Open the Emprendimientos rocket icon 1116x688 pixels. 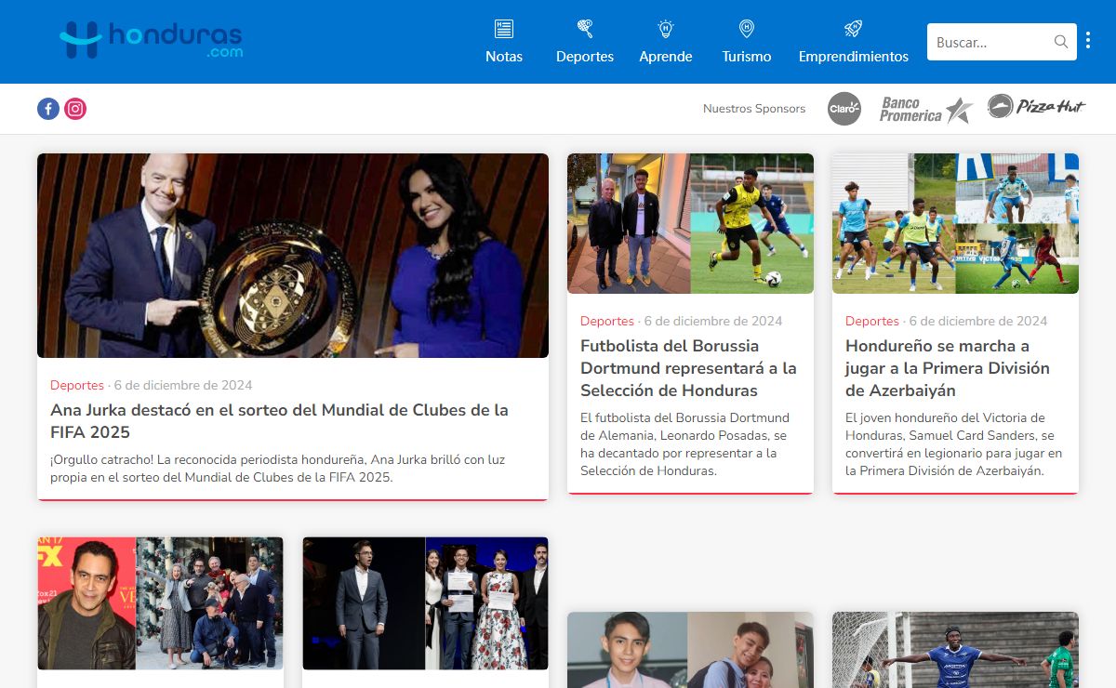pos(854,29)
